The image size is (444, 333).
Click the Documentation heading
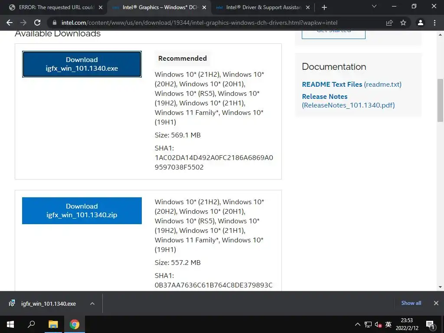pos(334,66)
